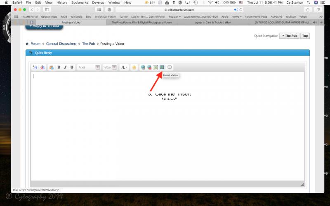Screen dimensions: 330x206
Task: Switch to Posting a Video tab
Action: pyautogui.click(x=71, y=23)
